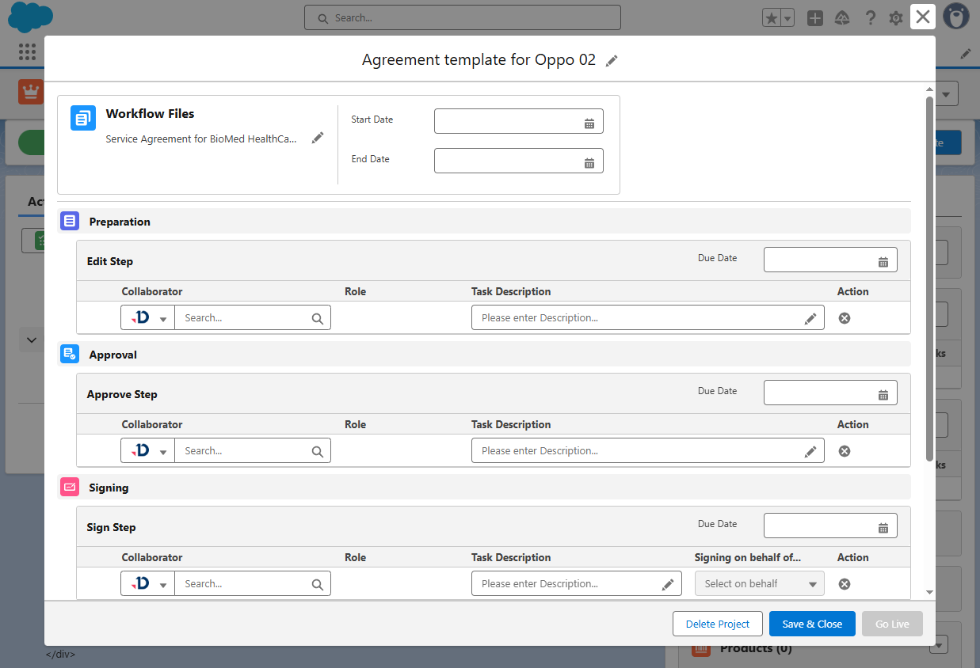
Task: Remove collaborator row in Edit Step
Action: (845, 318)
